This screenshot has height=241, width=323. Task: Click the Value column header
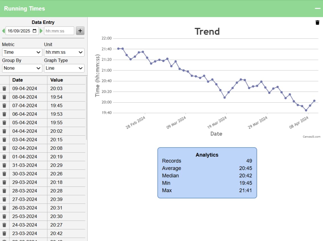point(66,80)
